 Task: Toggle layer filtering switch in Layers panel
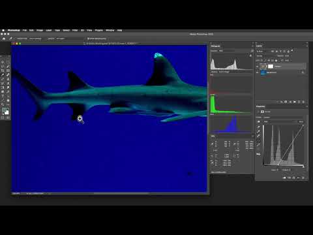pyautogui.click(x=292, y=51)
